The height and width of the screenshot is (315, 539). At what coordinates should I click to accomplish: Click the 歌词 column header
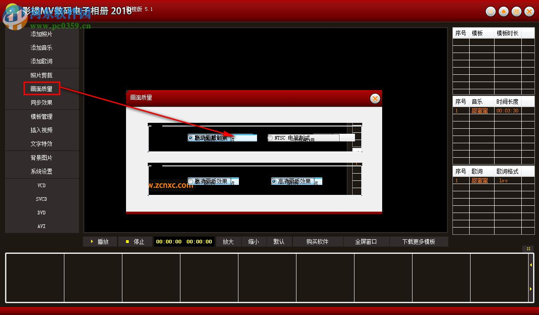[x=481, y=171]
